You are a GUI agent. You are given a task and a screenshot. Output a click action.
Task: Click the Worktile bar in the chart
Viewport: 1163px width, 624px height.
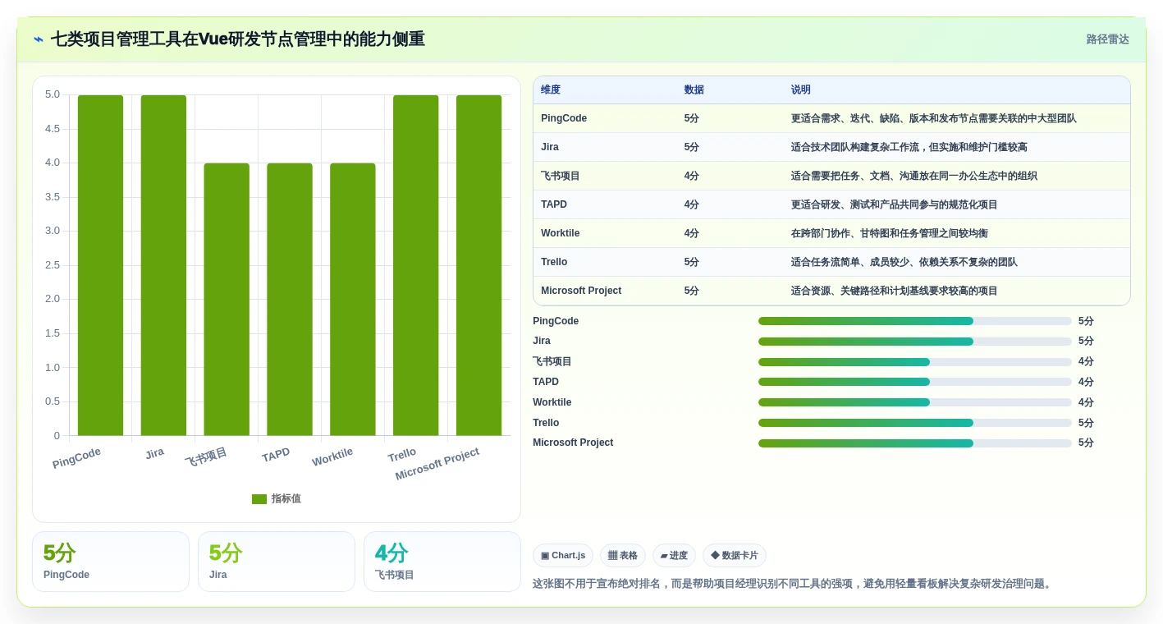pyautogui.click(x=353, y=299)
